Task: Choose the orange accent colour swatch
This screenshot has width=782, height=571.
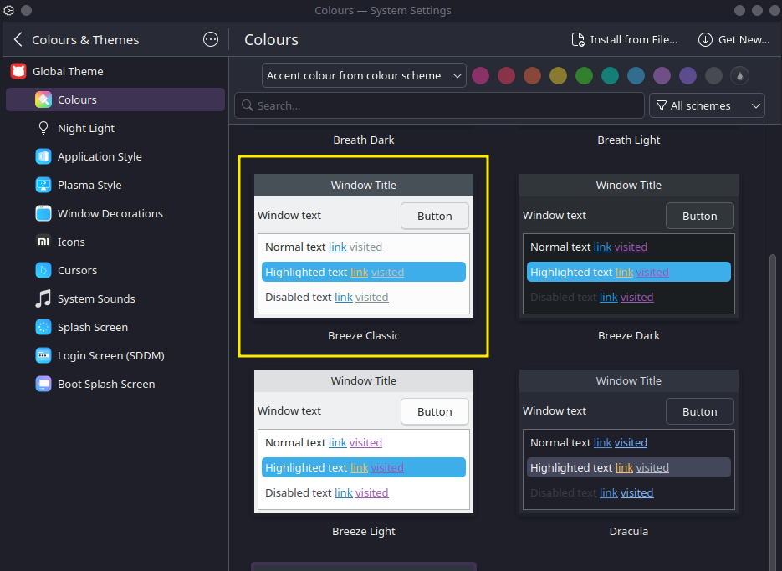Action: click(532, 75)
